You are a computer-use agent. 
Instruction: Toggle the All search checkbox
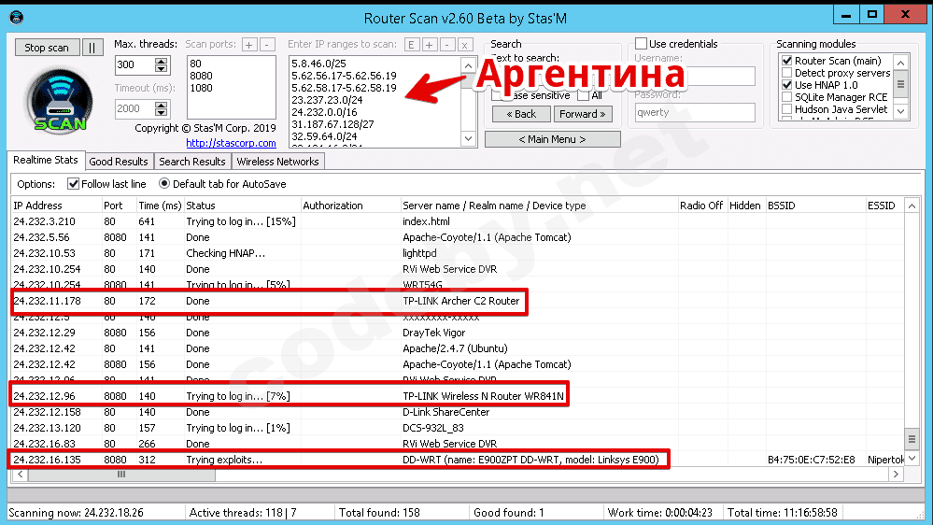pyautogui.click(x=583, y=95)
